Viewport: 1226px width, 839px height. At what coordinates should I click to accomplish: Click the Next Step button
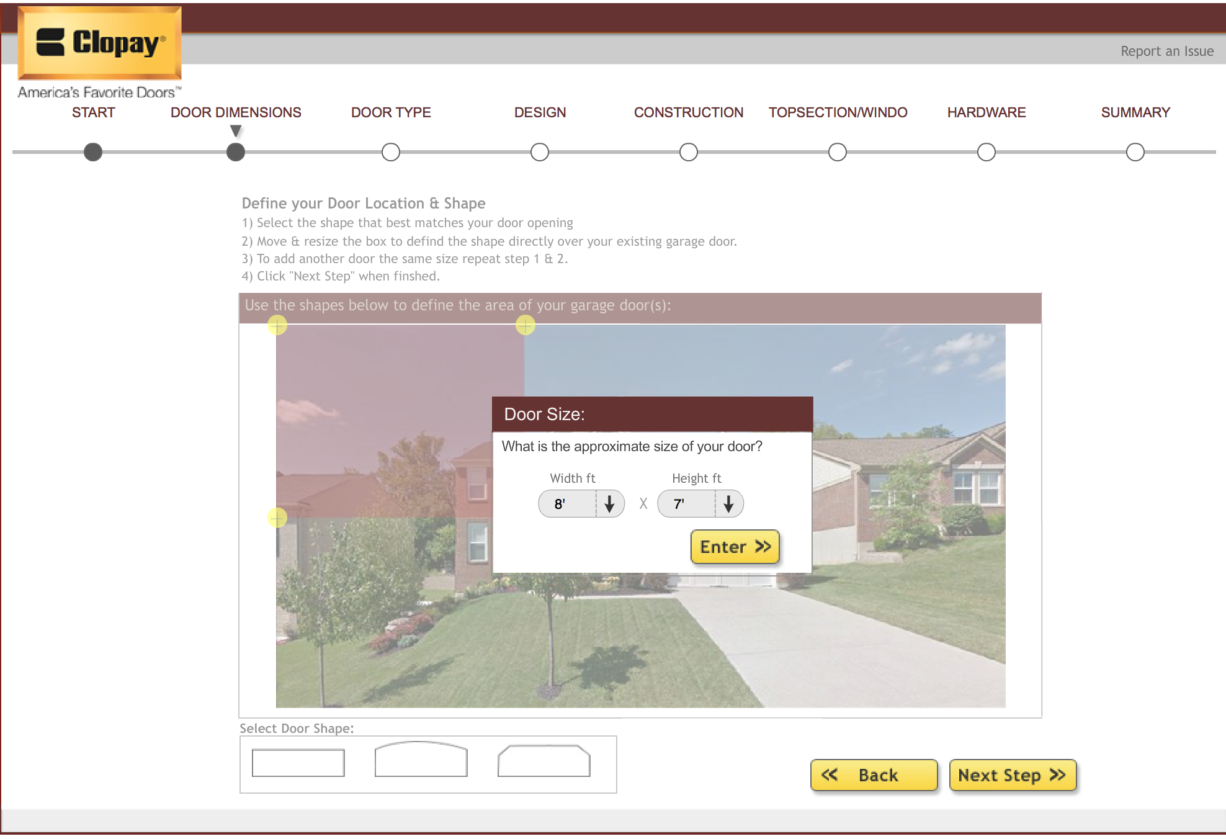pyautogui.click(x=1013, y=775)
